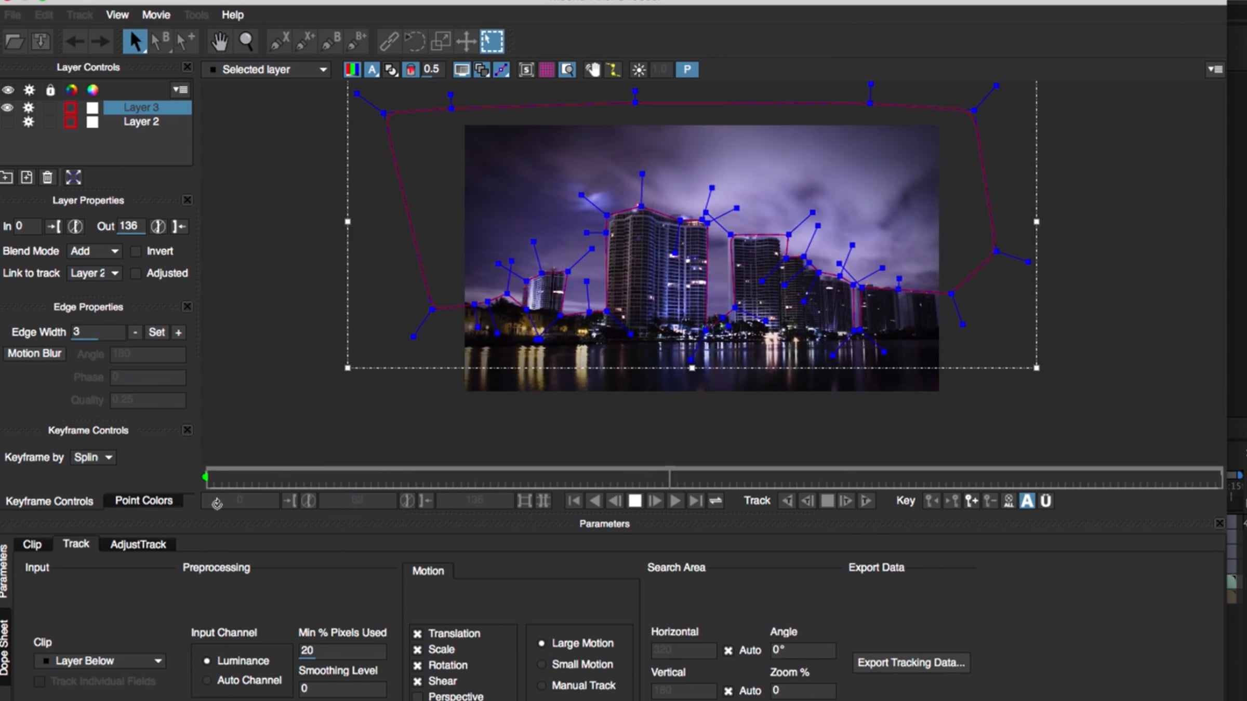
Task: Select the Create B-Spline layer tool
Action: tap(330, 41)
